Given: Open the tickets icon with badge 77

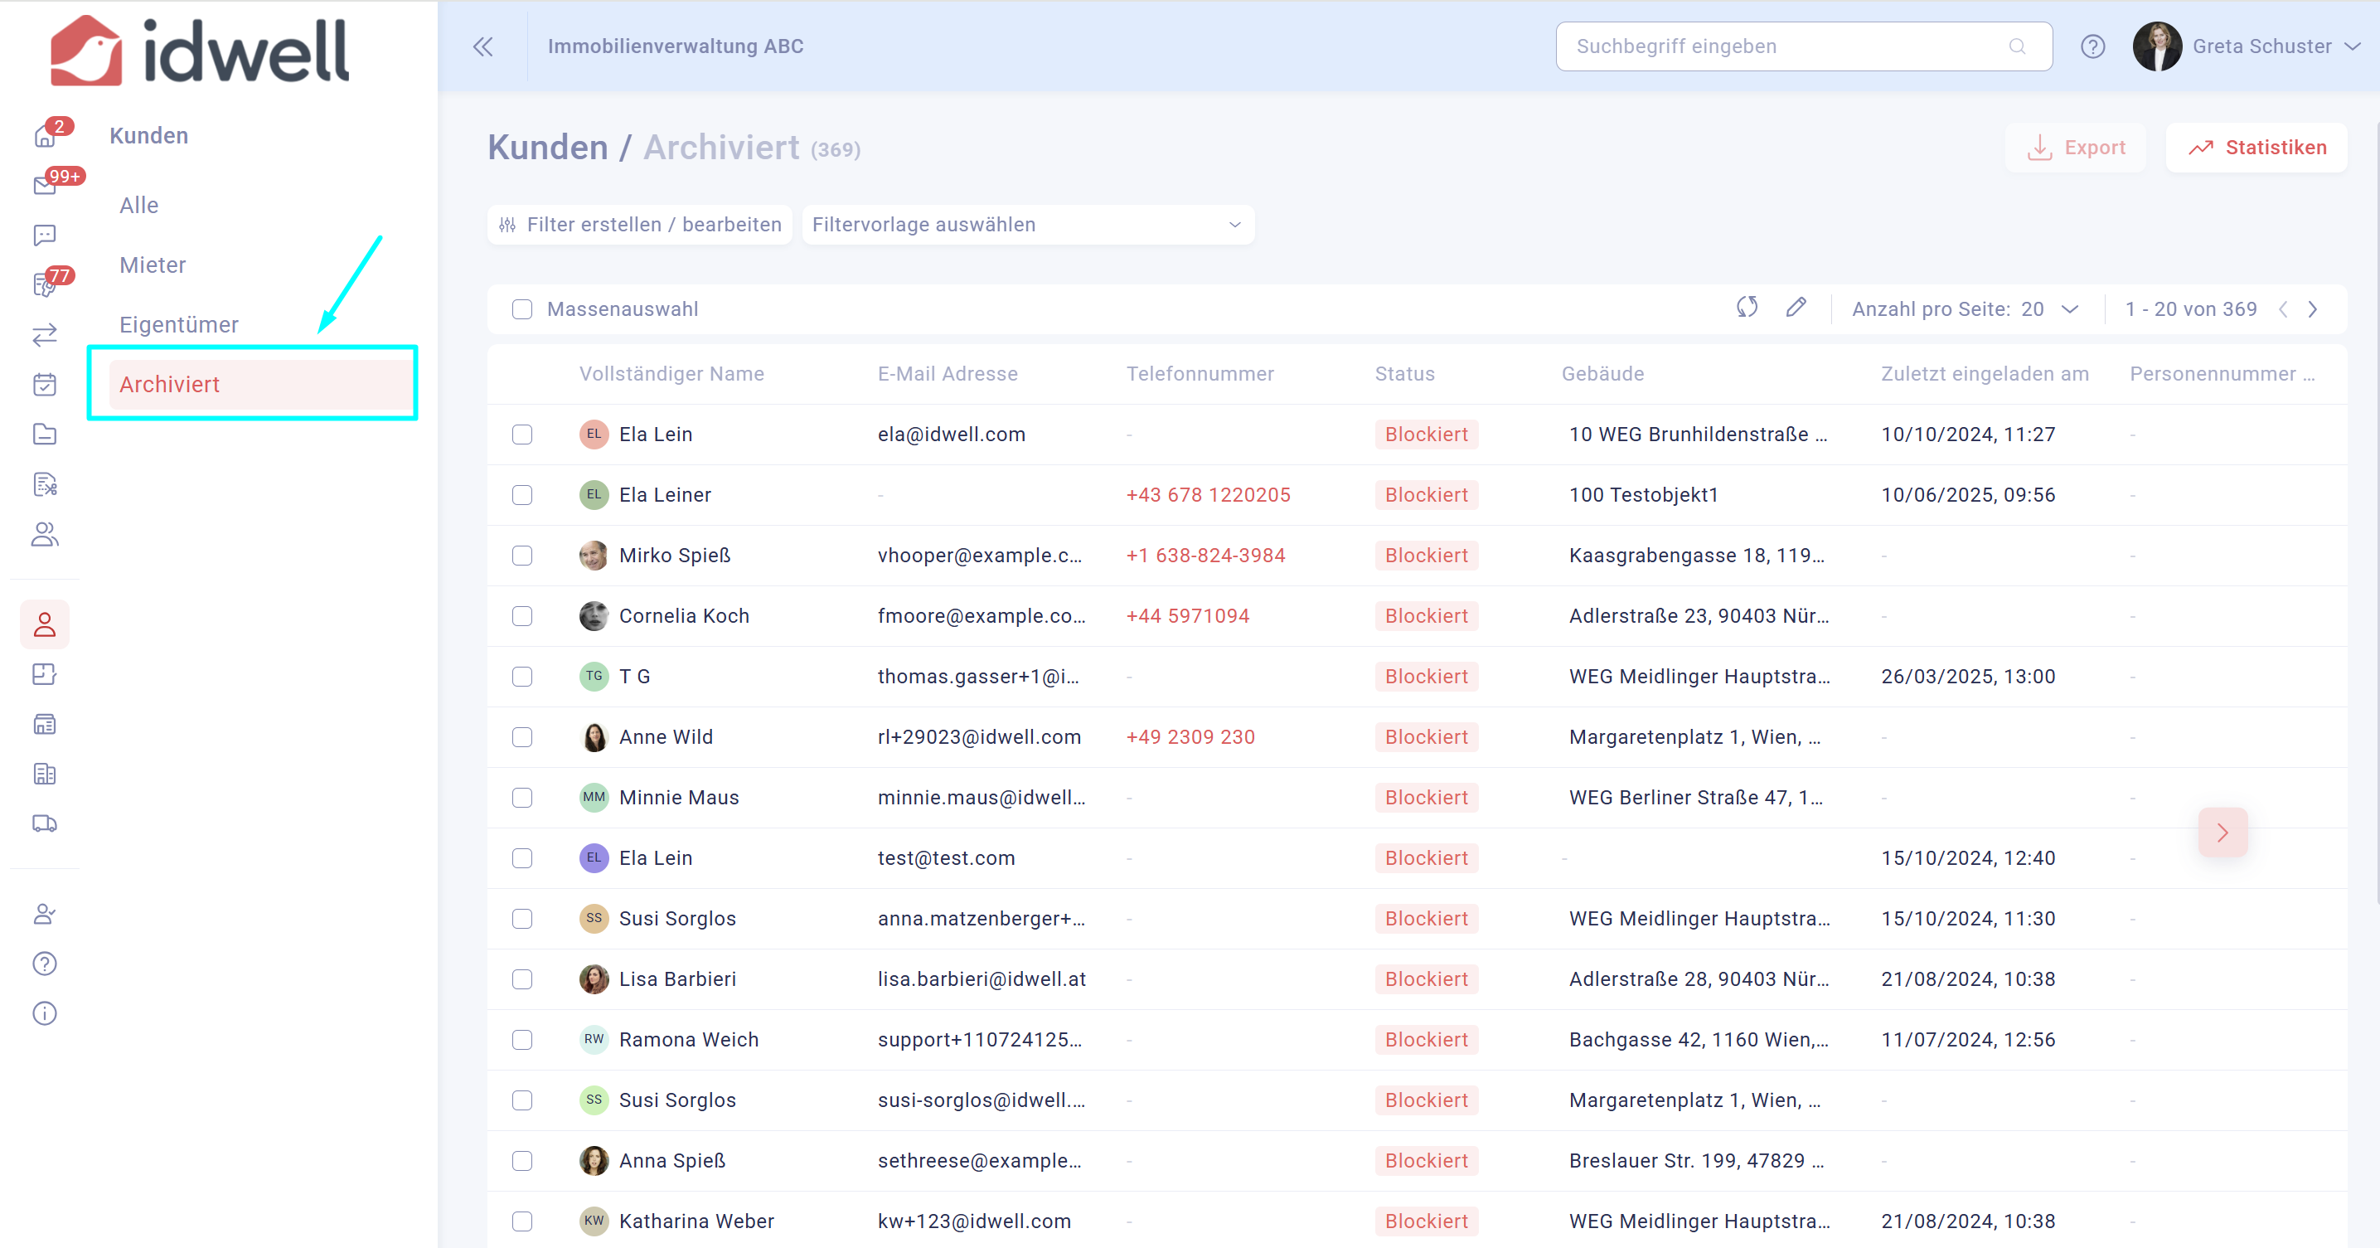Looking at the screenshot, I should tap(44, 284).
